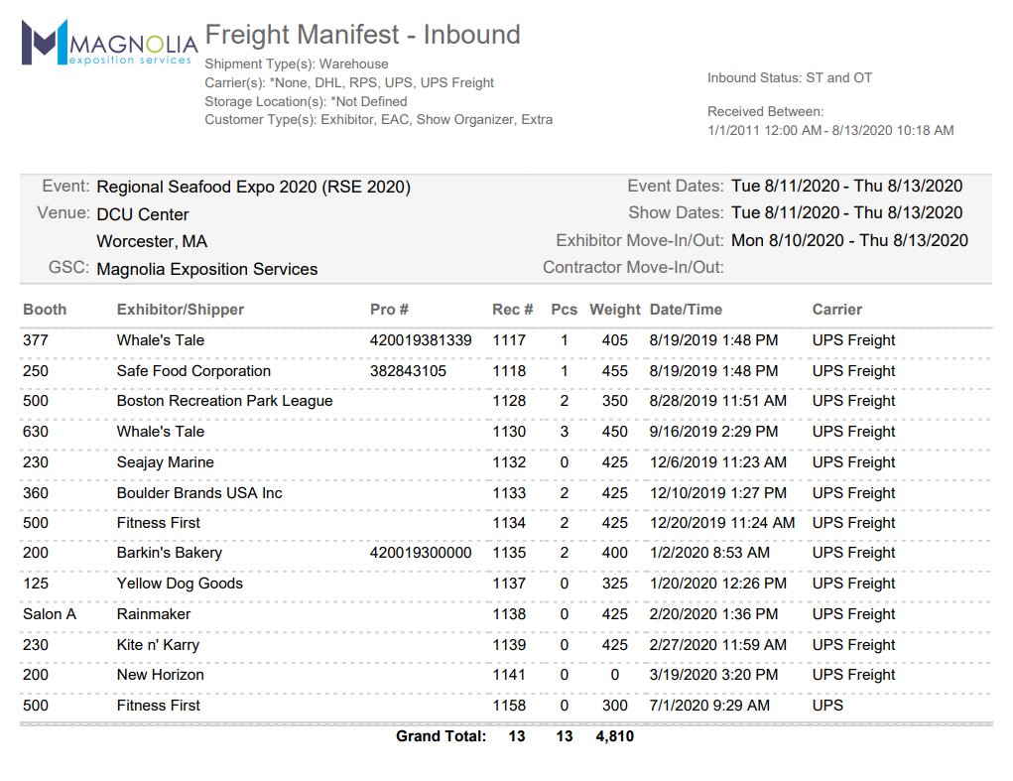Click the Inbound Status ST and OT text
Image resolution: width=1013 pixels, height=781 pixels.
tap(789, 77)
